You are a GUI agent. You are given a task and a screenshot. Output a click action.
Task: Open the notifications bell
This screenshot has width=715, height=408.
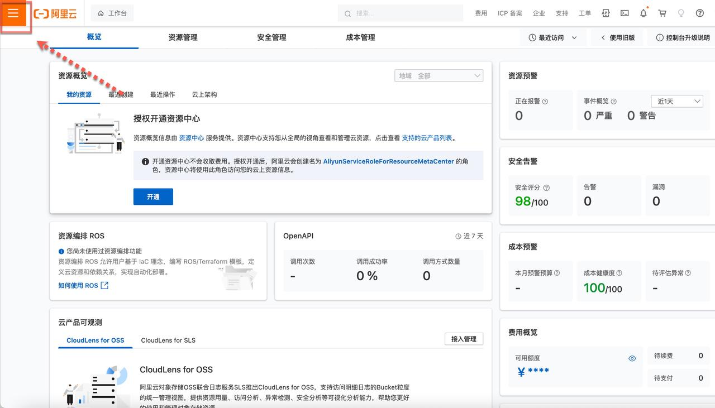tap(643, 13)
